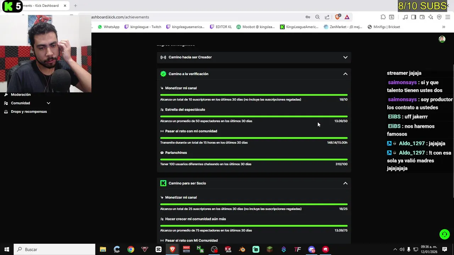Open the Brave Wallet icon
Image resolution: width=454 pixels, height=255 pixels.
click(x=422, y=17)
